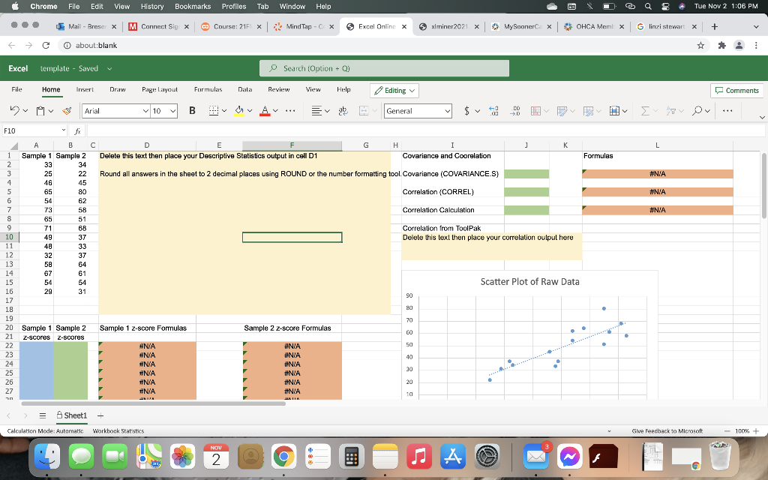Click the Increase Decimal icon
This screenshot has width=768, height=480.
[492, 111]
